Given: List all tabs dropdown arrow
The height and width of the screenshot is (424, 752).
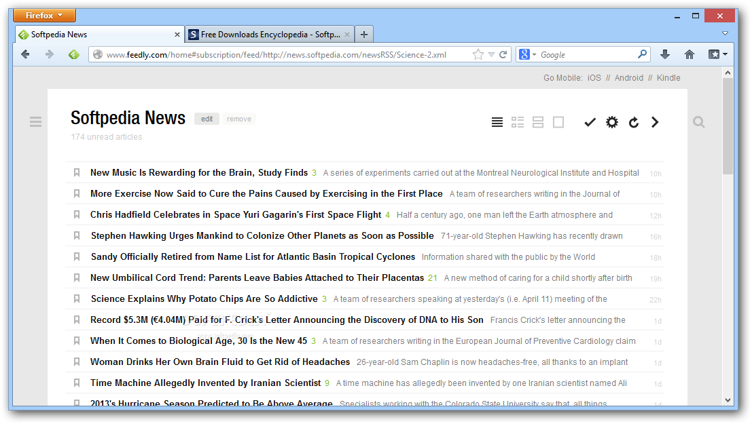Looking at the screenshot, I should [725, 33].
